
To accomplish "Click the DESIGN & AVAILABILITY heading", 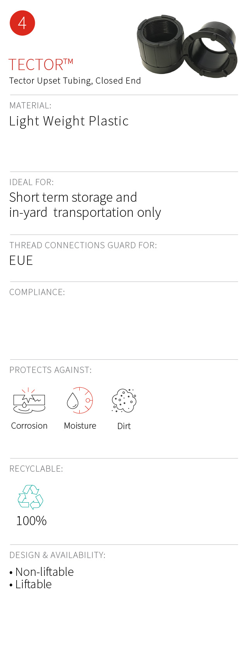I will tap(57, 555).
